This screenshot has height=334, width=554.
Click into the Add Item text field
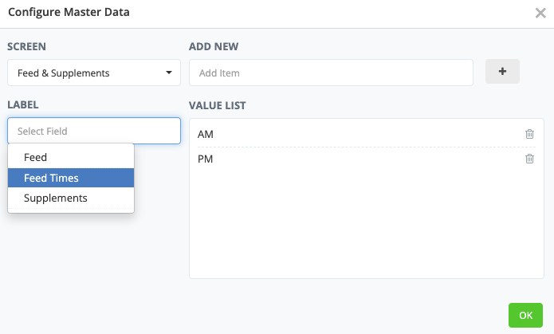click(x=331, y=73)
